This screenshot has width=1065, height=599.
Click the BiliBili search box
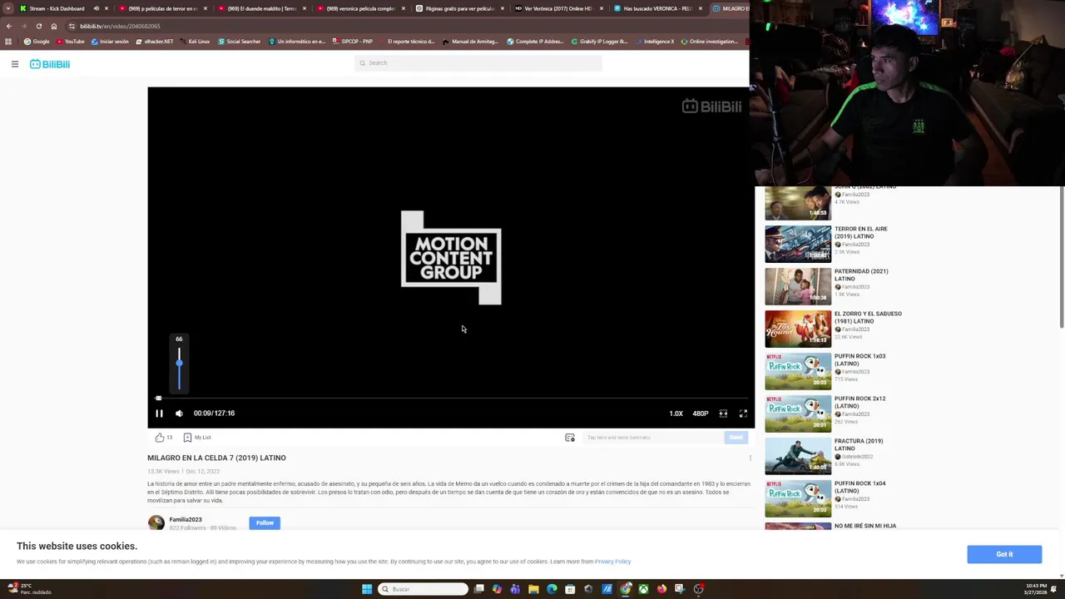[478, 63]
